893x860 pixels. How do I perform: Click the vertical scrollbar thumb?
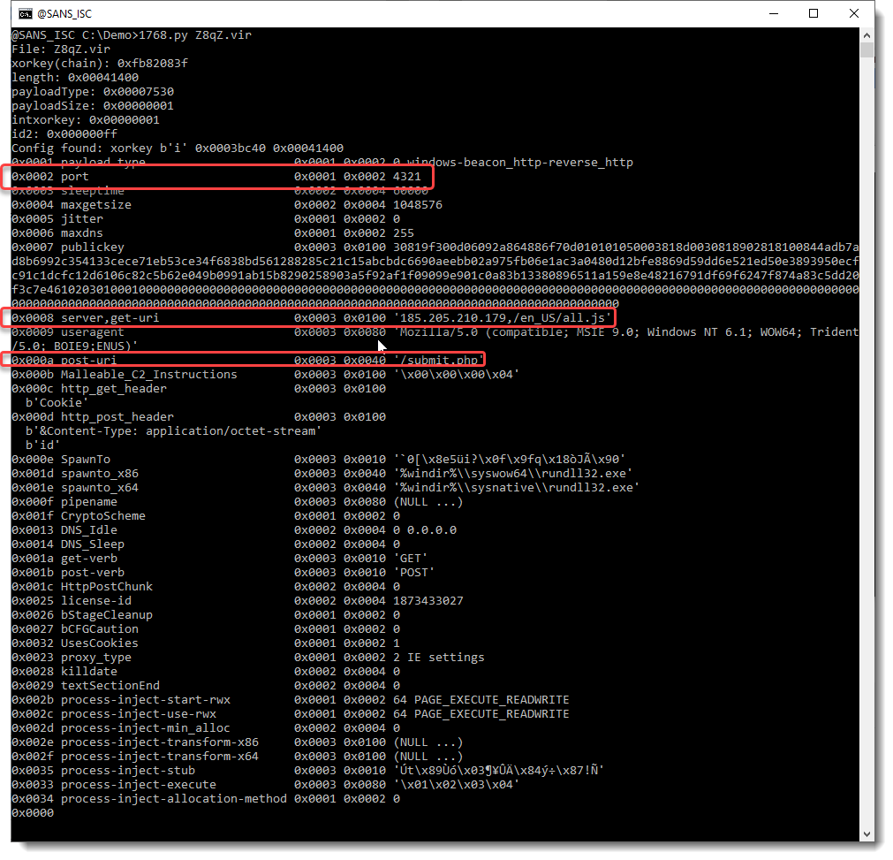point(867,50)
